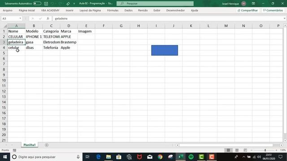Switch to Page Break Preview icon
The width and height of the screenshot is (287, 161).
[x=245, y=150]
